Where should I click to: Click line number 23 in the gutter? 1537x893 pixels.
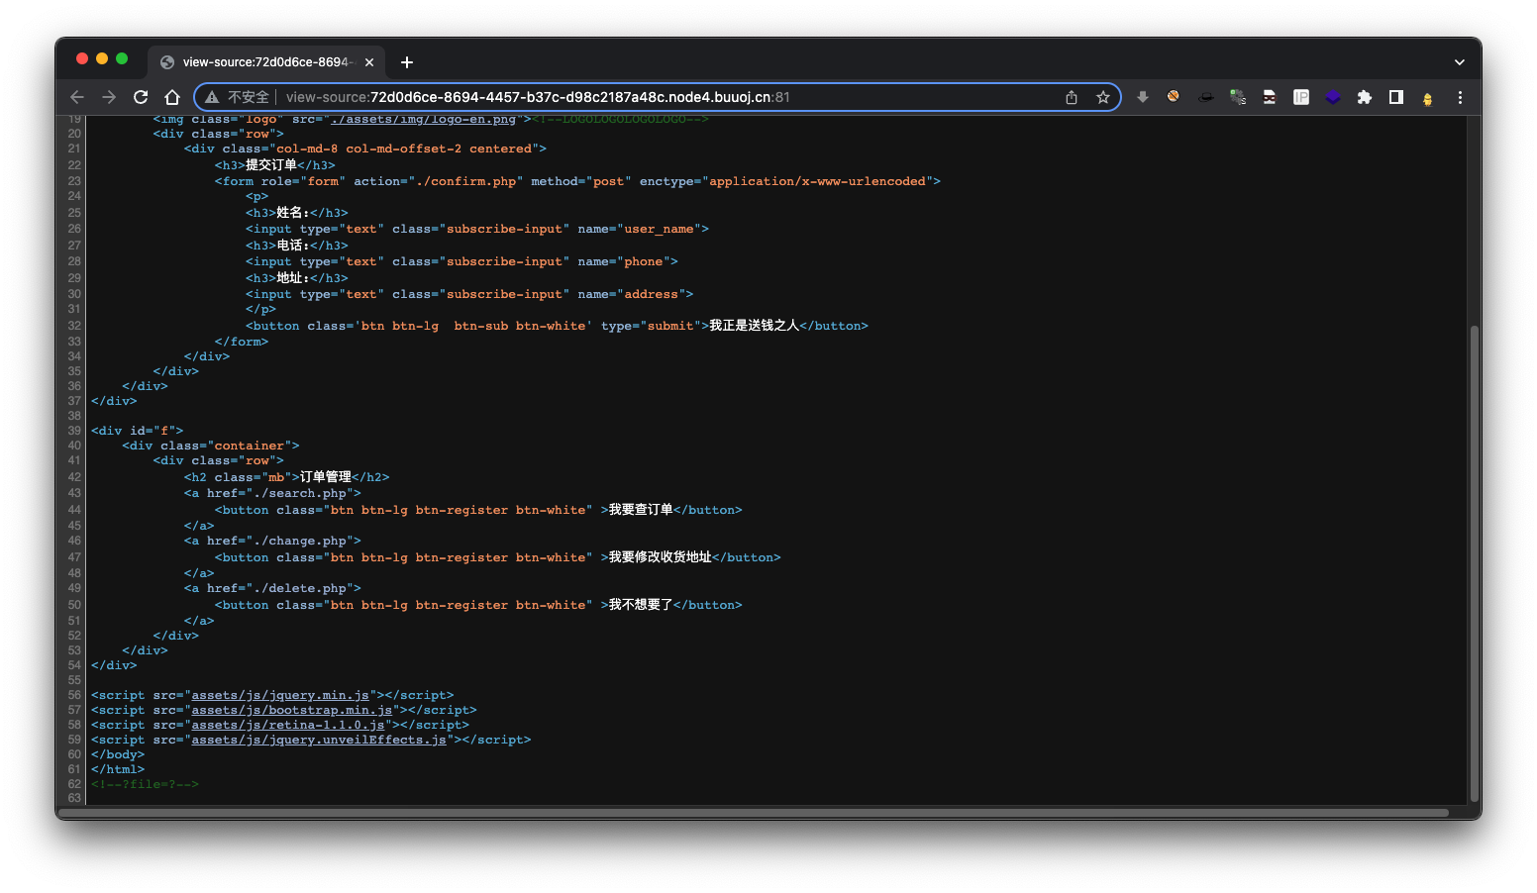(x=74, y=181)
